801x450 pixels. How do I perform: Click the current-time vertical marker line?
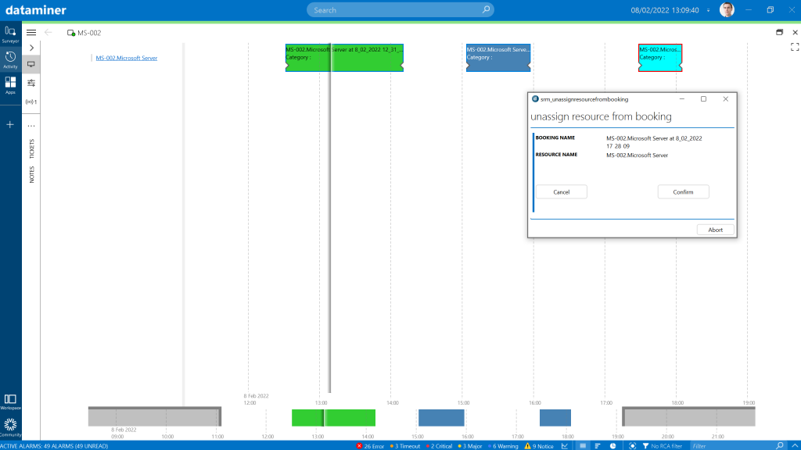(x=329, y=220)
